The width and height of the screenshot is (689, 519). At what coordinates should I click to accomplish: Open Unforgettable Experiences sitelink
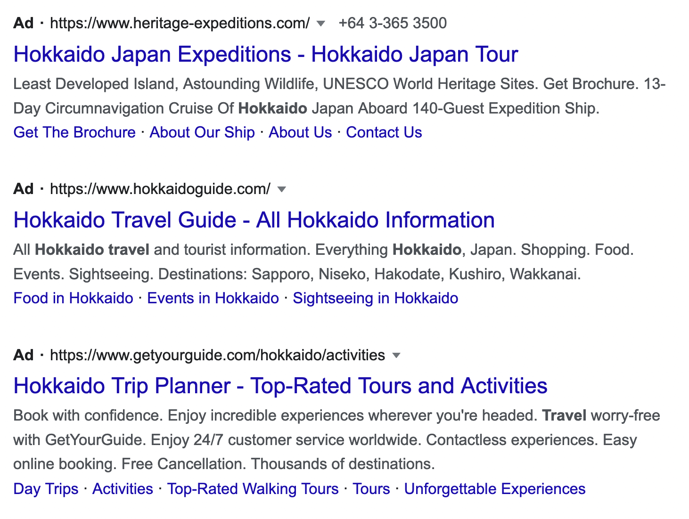(x=495, y=488)
